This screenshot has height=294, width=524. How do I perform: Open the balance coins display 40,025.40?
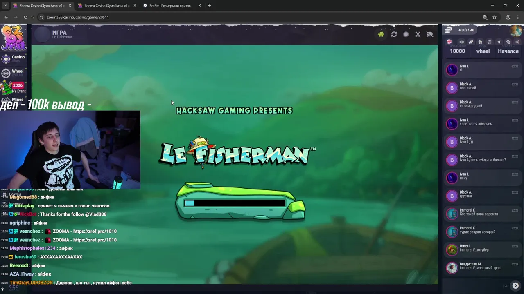460,30
